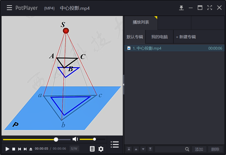
Task: Create a new album with + 新建专辑
Action: (x=186, y=37)
